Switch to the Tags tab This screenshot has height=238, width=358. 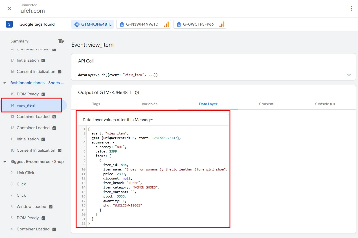[96, 104]
